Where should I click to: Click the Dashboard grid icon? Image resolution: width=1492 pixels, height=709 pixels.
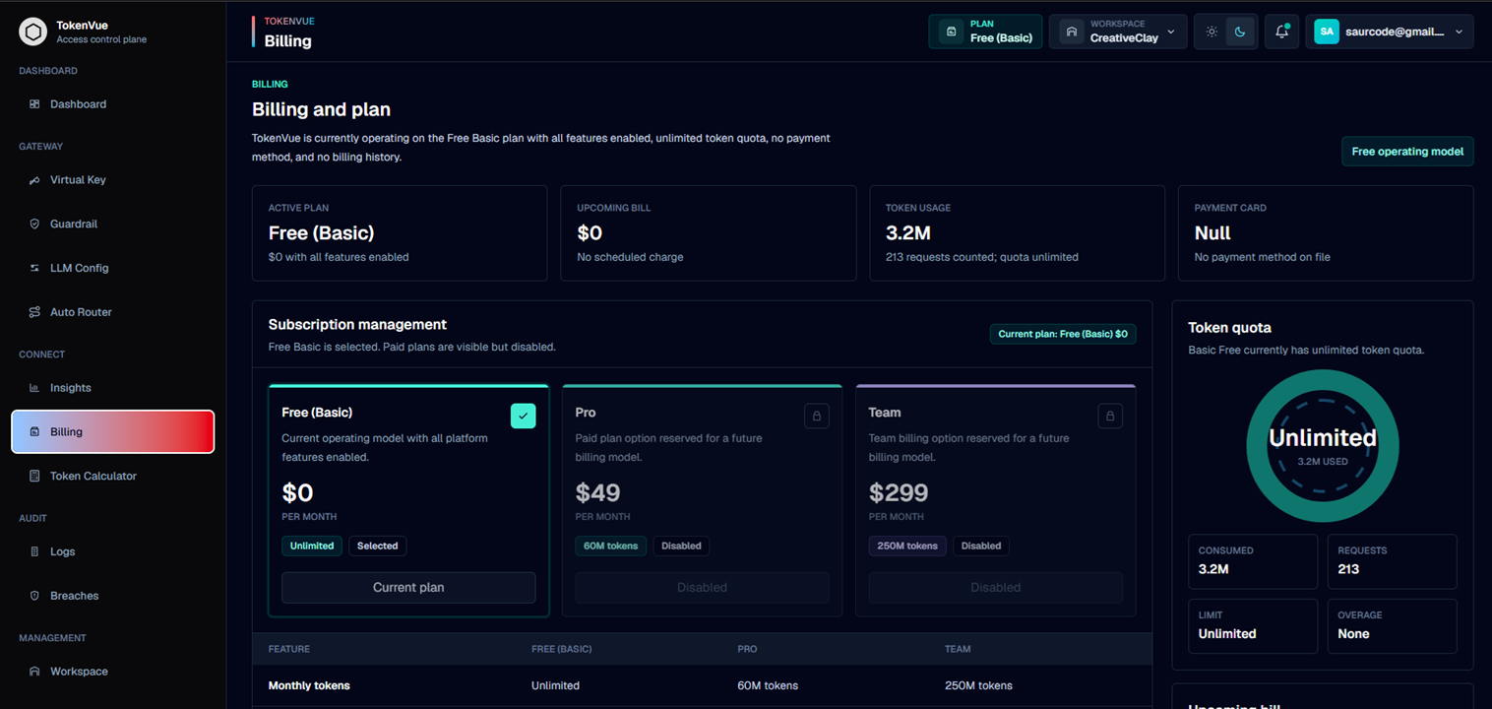tap(34, 104)
